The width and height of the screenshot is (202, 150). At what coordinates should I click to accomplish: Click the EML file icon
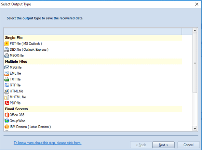7,73
